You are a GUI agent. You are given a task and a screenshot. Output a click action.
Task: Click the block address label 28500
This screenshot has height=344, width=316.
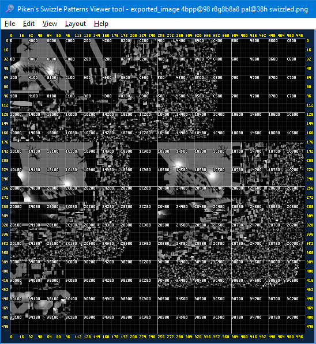(x=200, y=225)
